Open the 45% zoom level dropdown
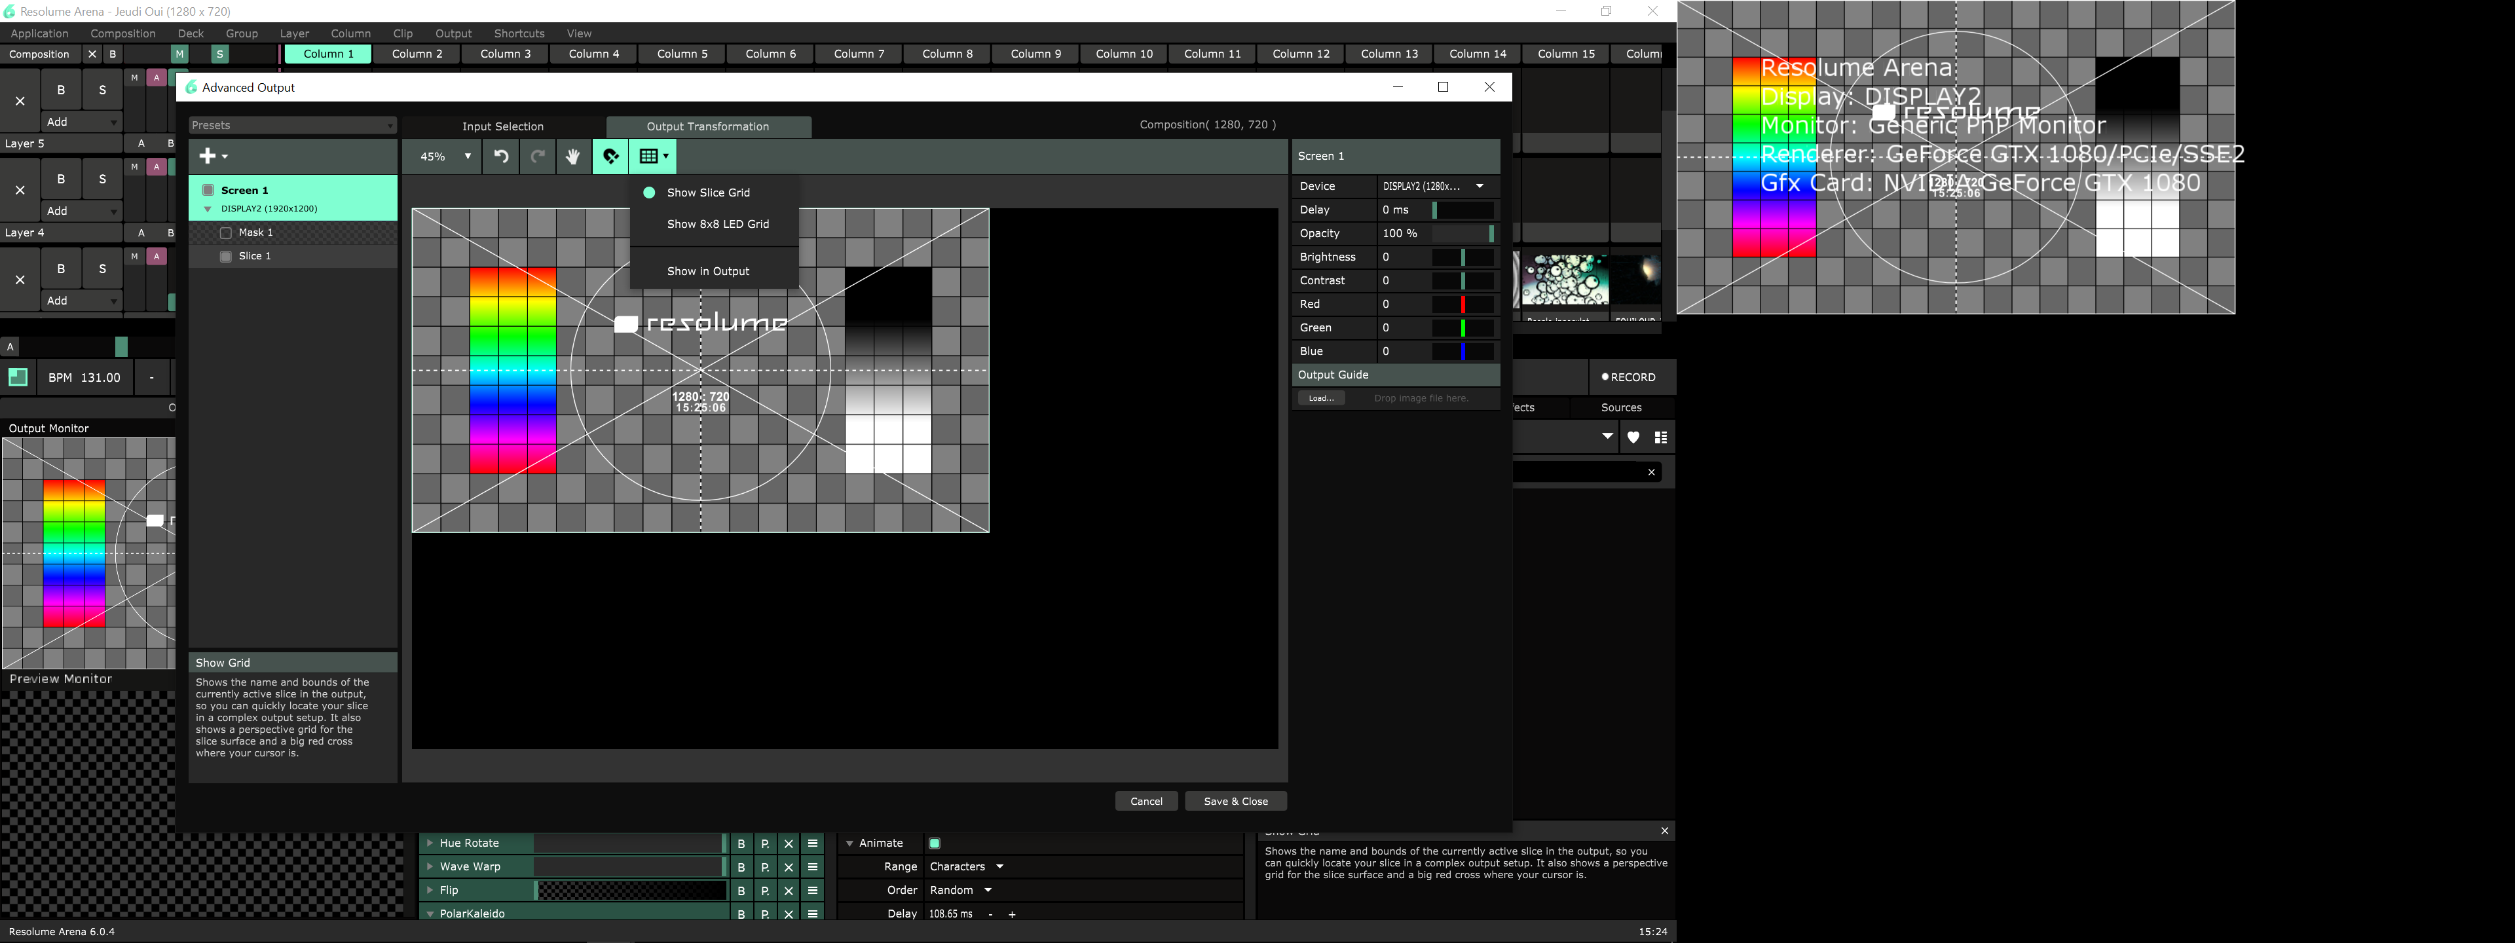The image size is (2515, 943). 445,157
